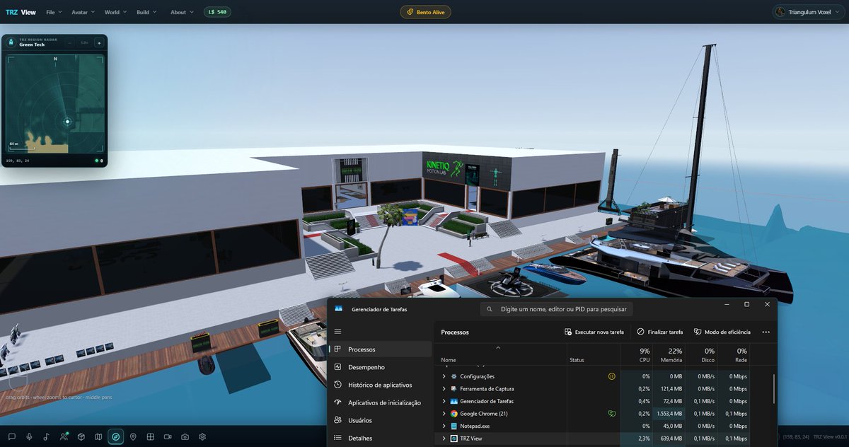Click the radar zoom level readout
This screenshot has height=447, width=849.
point(84,43)
